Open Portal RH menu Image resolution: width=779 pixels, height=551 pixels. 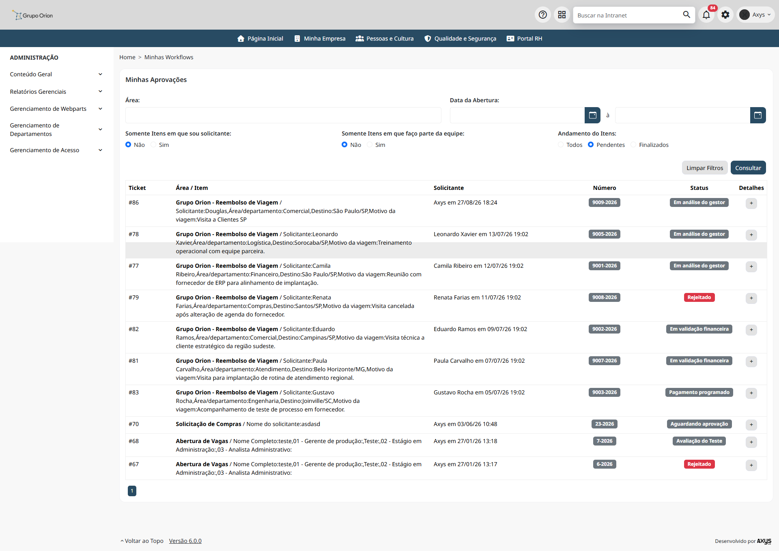(524, 39)
